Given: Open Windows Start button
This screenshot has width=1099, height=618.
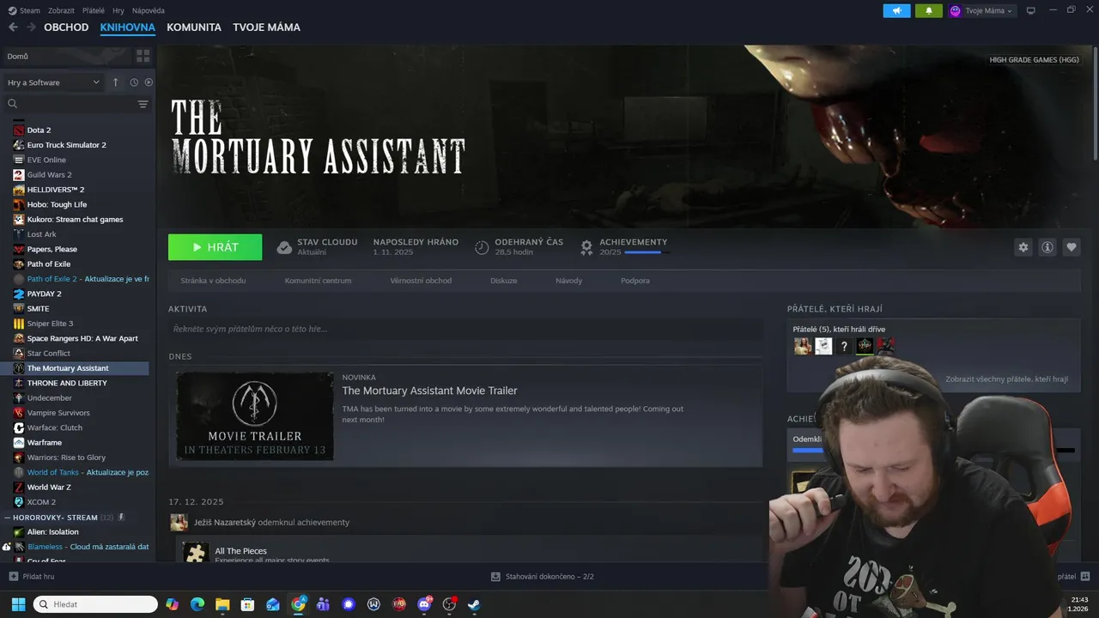Looking at the screenshot, I should 18,604.
